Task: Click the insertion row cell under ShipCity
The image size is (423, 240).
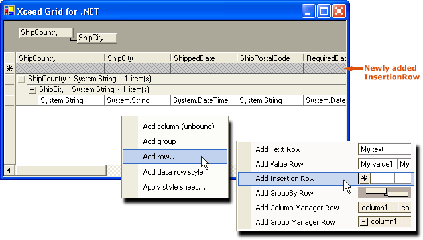Action: [138, 69]
